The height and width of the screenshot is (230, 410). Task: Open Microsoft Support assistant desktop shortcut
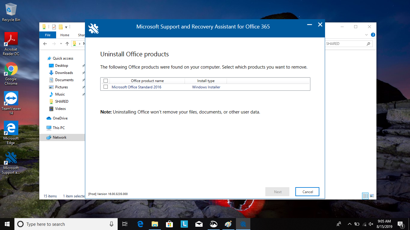(11, 163)
